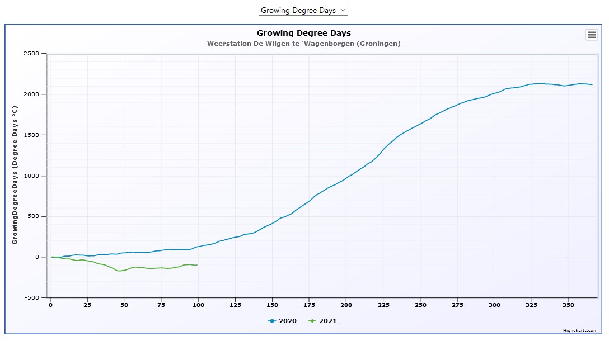Click the Weerstation De Wilgen subtitle
Screen dimensions: 609x341
pyautogui.click(x=304, y=44)
